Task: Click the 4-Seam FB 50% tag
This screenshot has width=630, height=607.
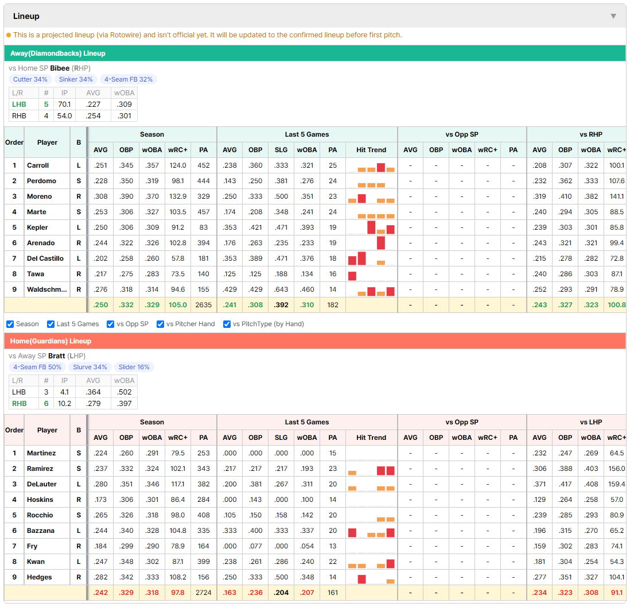Action: [x=37, y=367]
